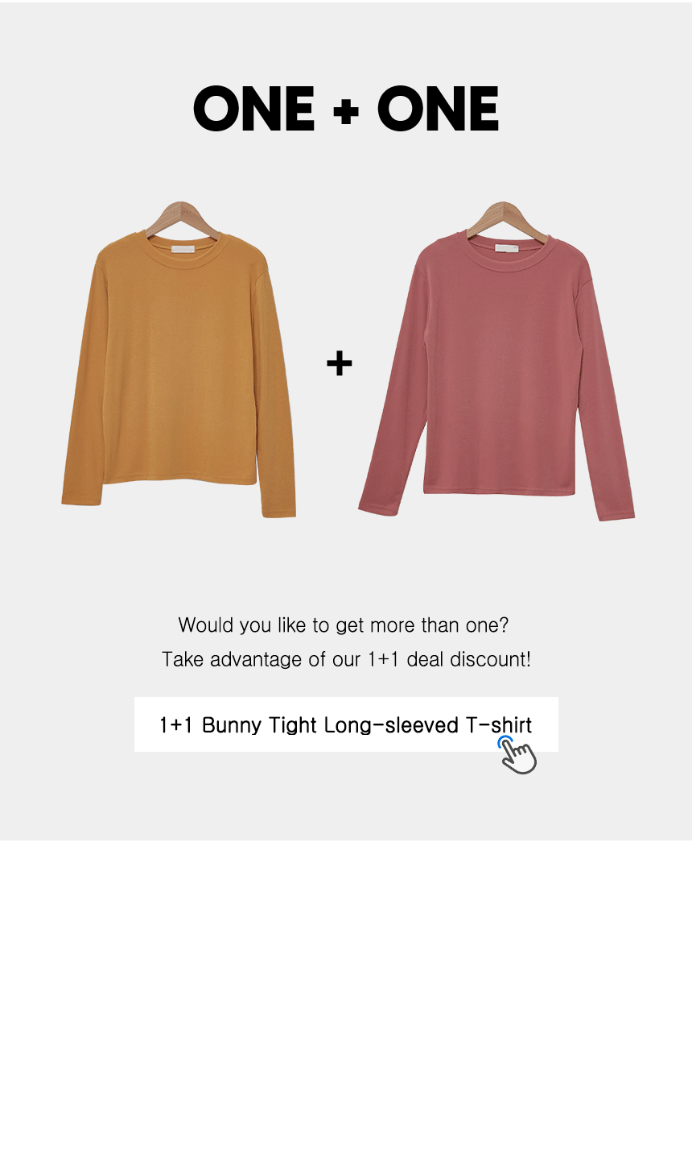Select the mustard yellow long-sleeved shirt

pos(179,360)
